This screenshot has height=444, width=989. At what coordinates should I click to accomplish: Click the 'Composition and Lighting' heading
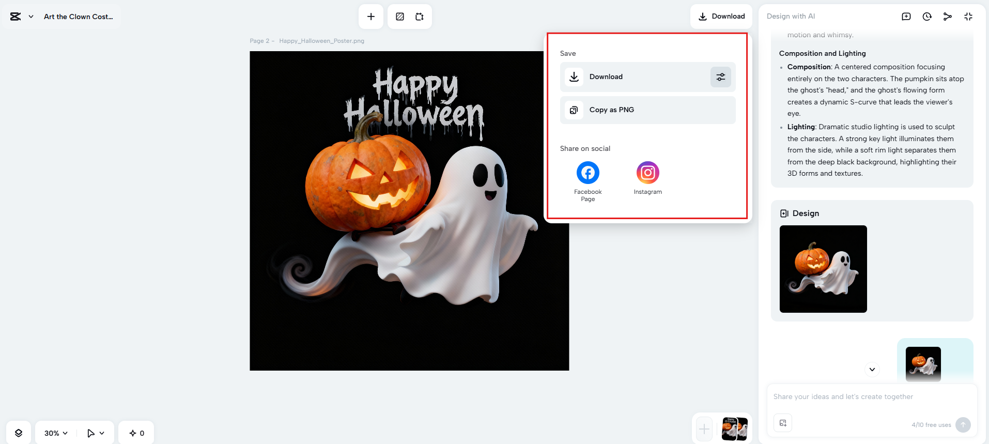pyautogui.click(x=822, y=53)
